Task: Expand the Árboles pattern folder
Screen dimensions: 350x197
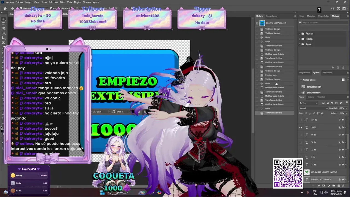Action: click(x=300, y=34)
